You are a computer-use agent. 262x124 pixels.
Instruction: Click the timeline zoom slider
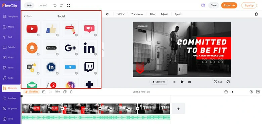pyautogui.click(x=238, y=92)
